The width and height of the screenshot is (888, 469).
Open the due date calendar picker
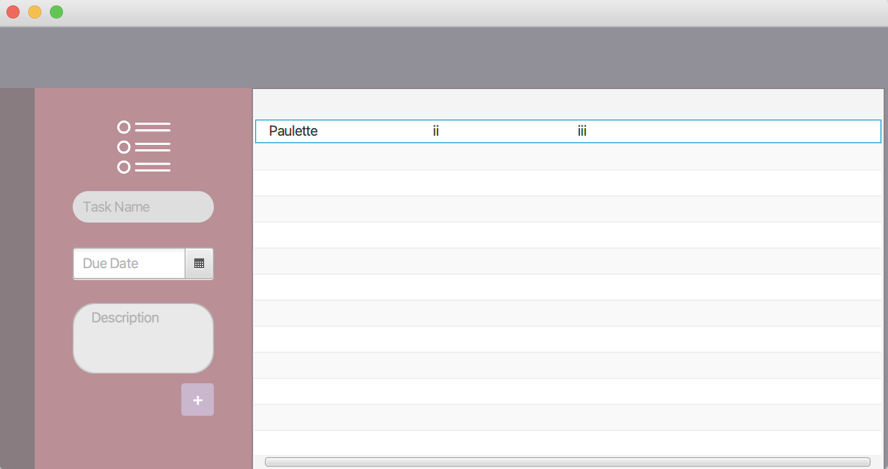[x=199, y=264]
